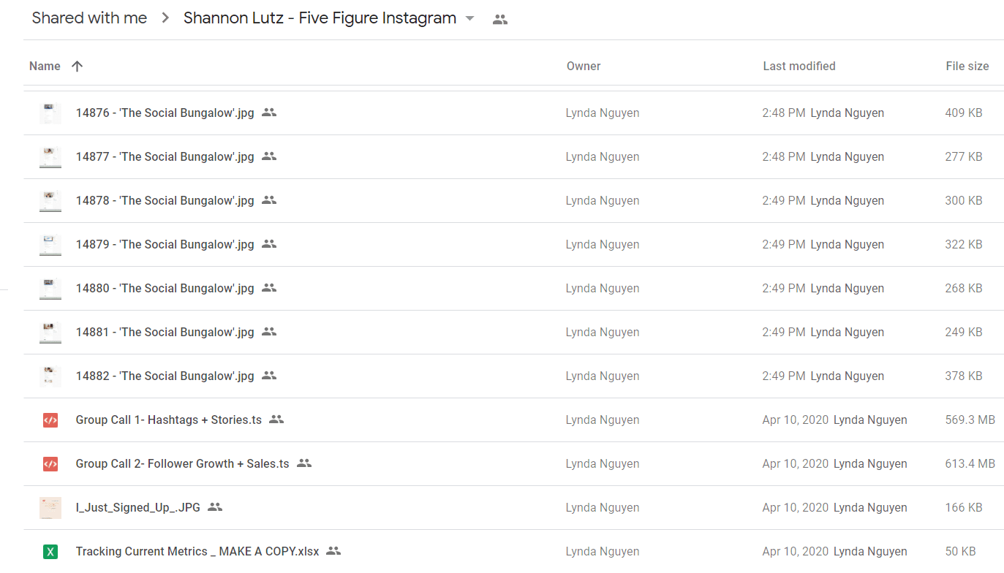Select thumbnail of 14877 - 'The Social Bungalow'.jpg

click(x=50, y=157)
